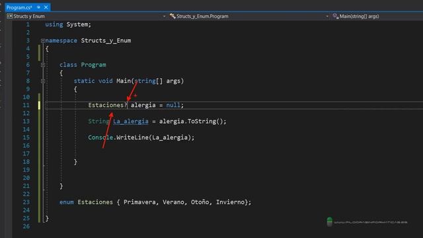Click the 'Otoño' enum value
Screen dimensions: 423x238
(200, 202)
